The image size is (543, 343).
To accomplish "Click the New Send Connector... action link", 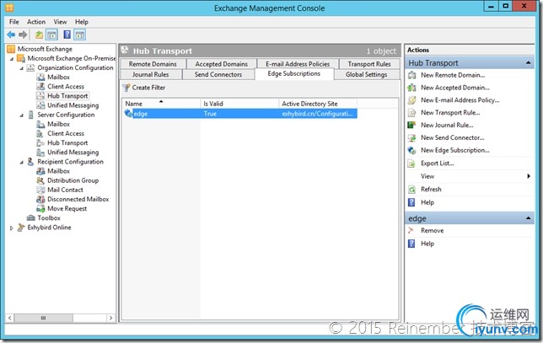I will click(452, 137).
